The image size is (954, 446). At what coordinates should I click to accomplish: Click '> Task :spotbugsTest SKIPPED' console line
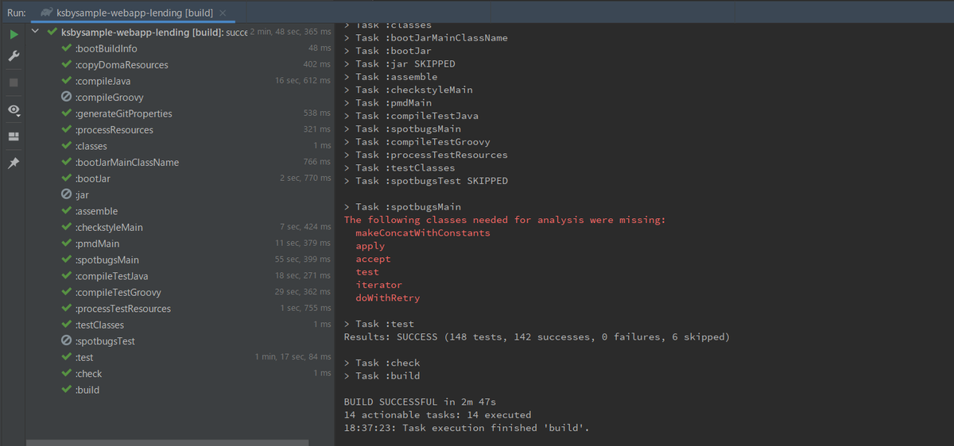[426, 181]
